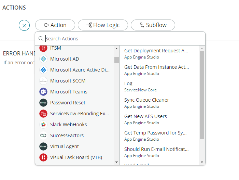The height and width of the screenshot is (180, 239).
Task: Open Password Reset category
Action: pos(68,103)
